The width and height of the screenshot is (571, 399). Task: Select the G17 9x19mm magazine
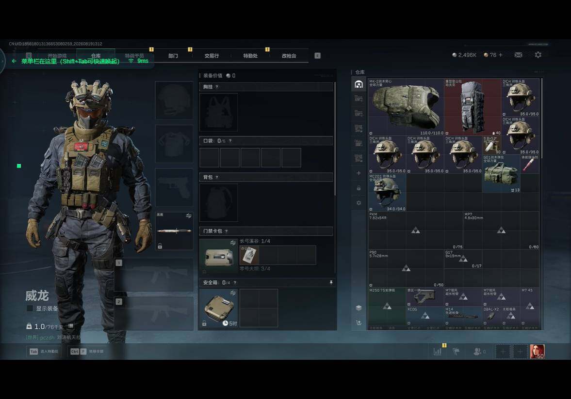(463, 259)
